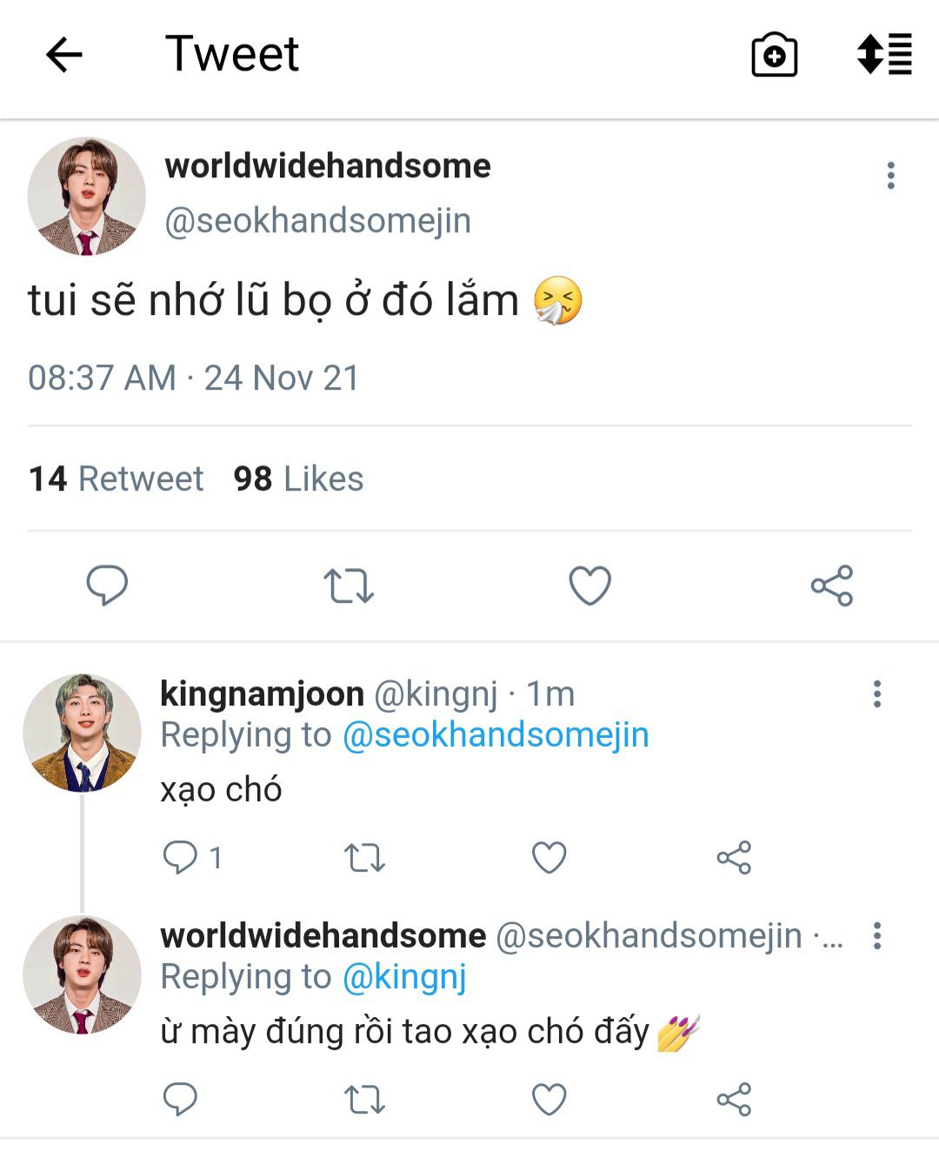Reply to the main tweet
Viewport: 939px width, 1158px height.
coord(107,585)
